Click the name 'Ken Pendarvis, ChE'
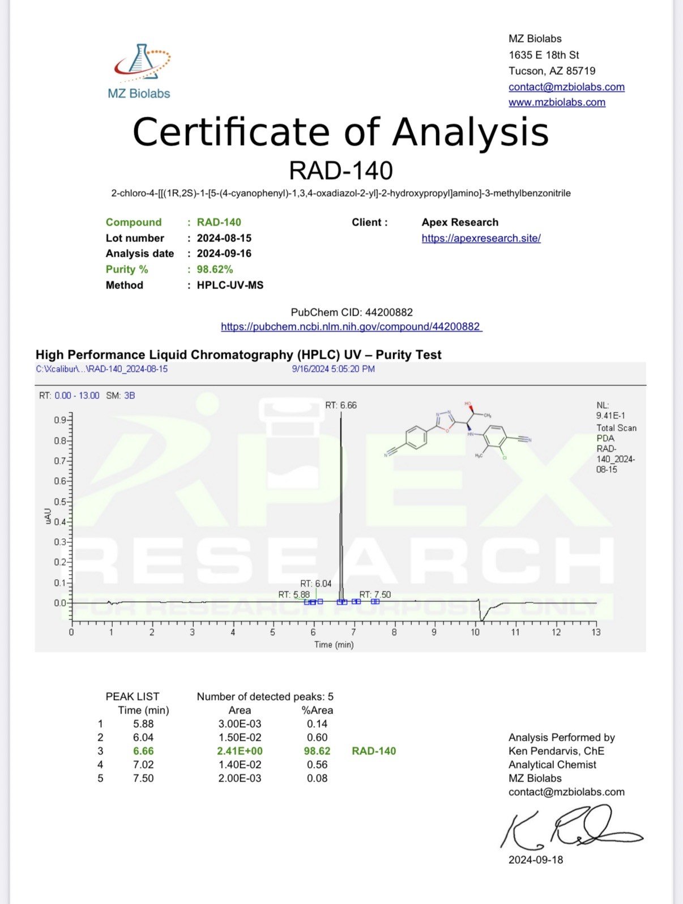 (x=556, y=751)
